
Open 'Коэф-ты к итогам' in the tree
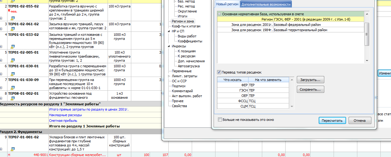pyautogui.click(x=186, y=26)
